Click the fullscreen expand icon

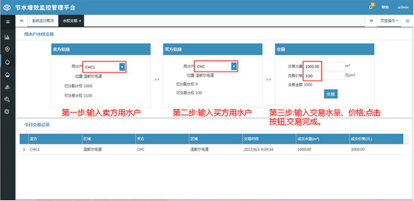pyautogui.click(x=407, y=21)
